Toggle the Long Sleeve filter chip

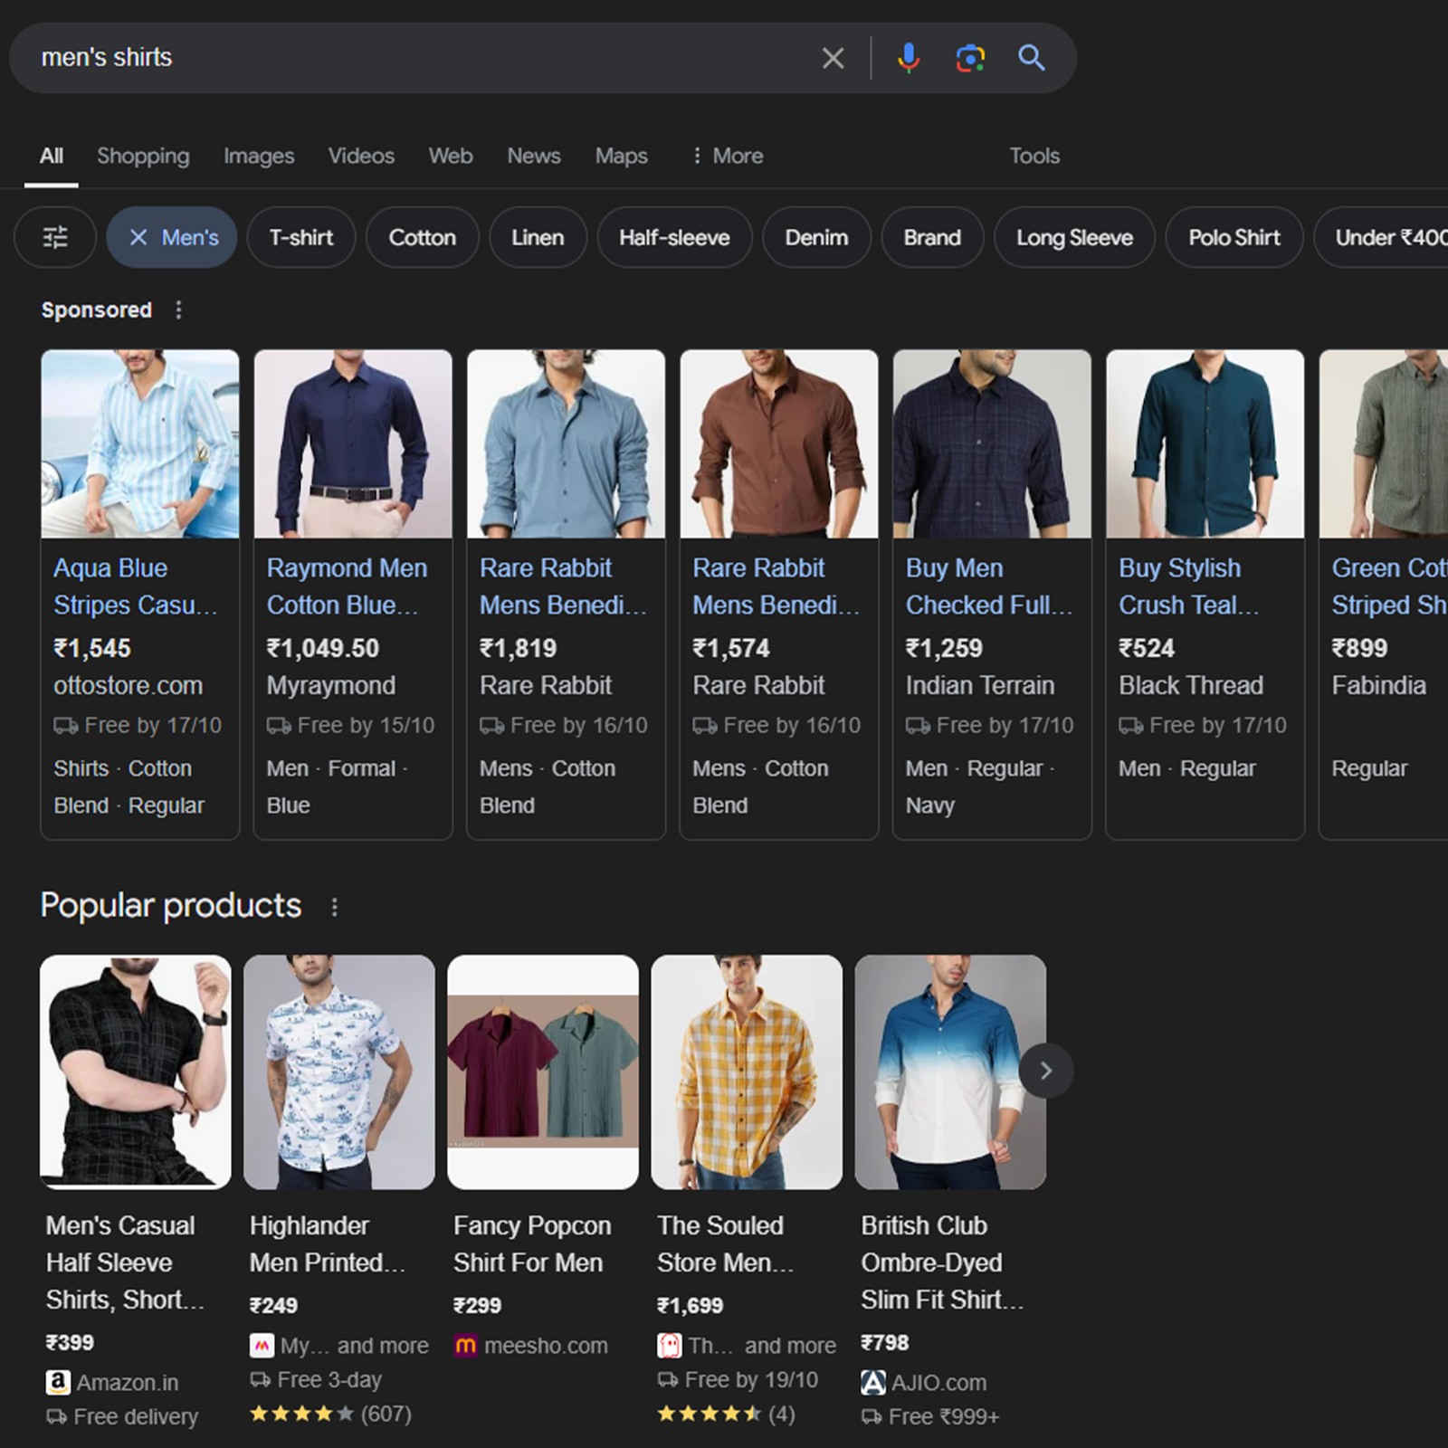tap(1074, 237)
